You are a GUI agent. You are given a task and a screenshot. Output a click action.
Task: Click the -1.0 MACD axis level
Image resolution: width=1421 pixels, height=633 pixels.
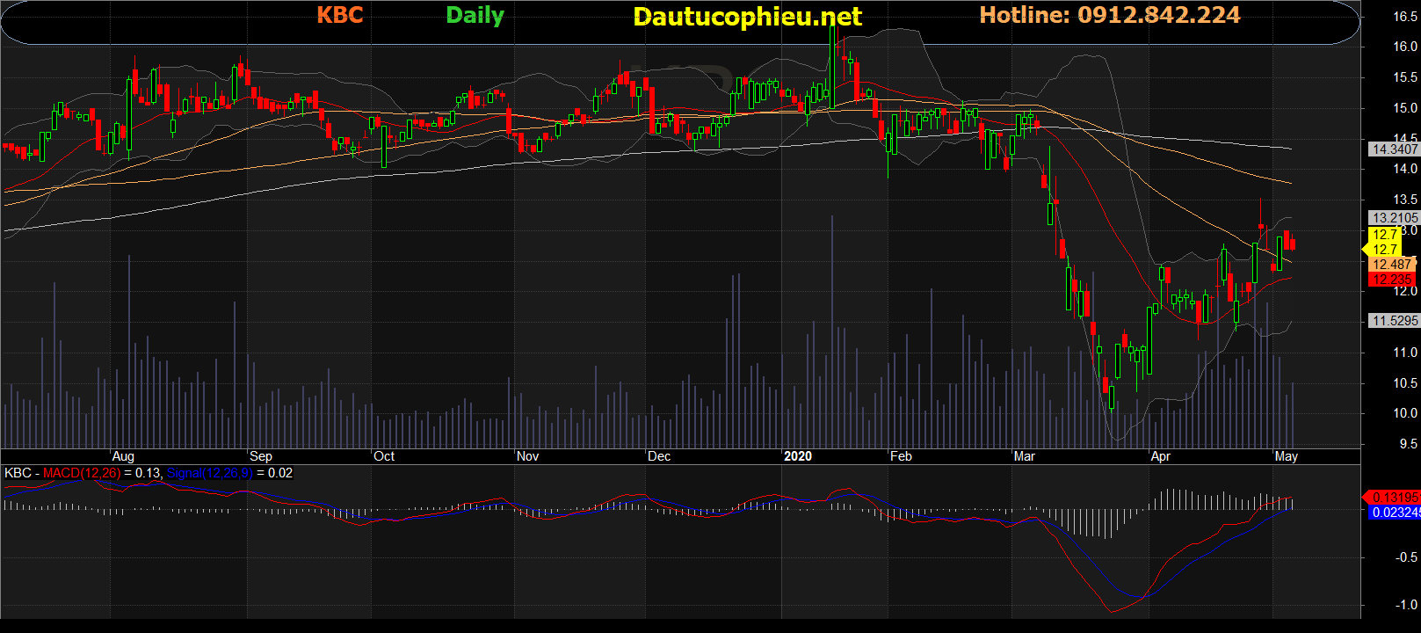[1406, 605]
